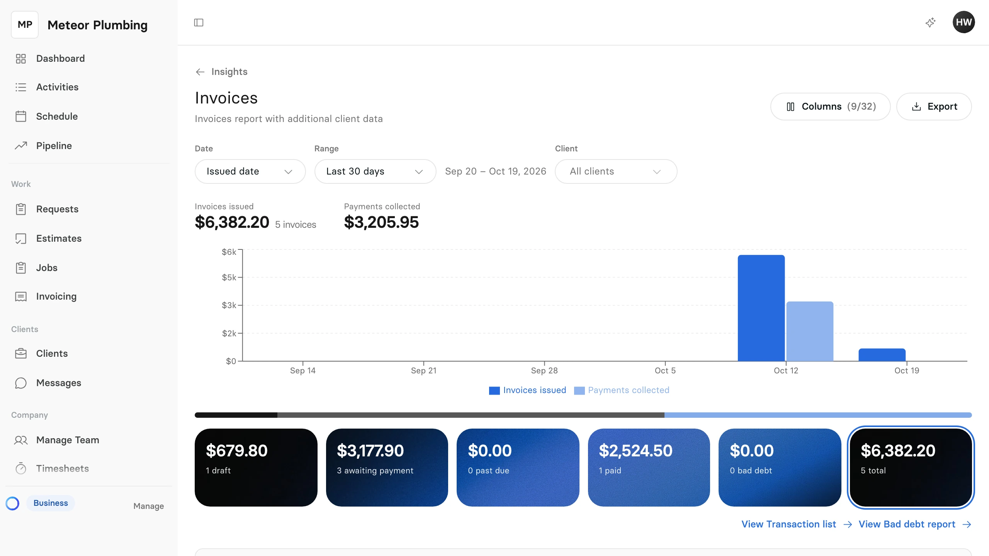Click the light blue paid bar segment
Viewport: 989px width, 556px height.
pyautogui.click(x=818, y=415)
